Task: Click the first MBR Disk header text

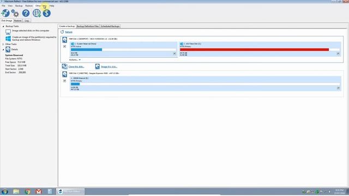Action: point(93,39)
